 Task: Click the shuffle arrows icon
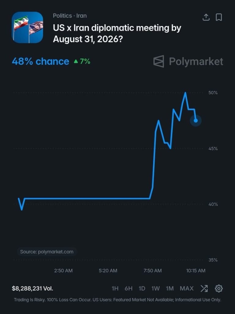point(204,289)
